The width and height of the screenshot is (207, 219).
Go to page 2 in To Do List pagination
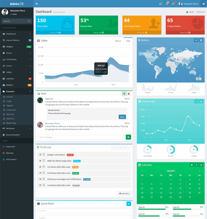point(121,147)
